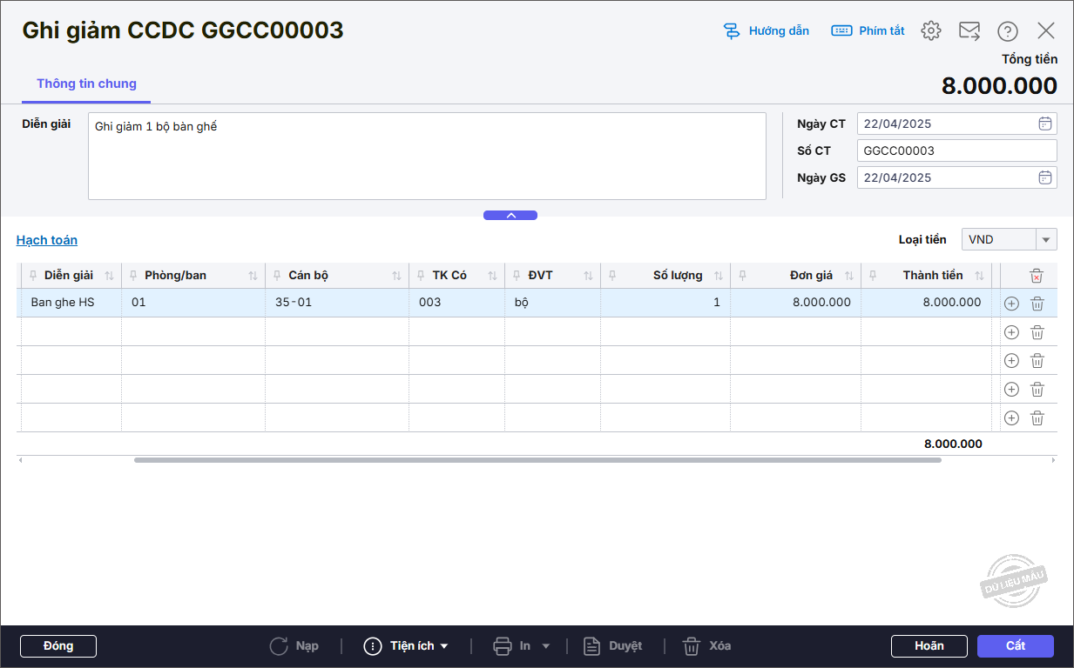Collapse the general information panel
This screenshot has height=668, width=1074.
(x=510, y=215)
